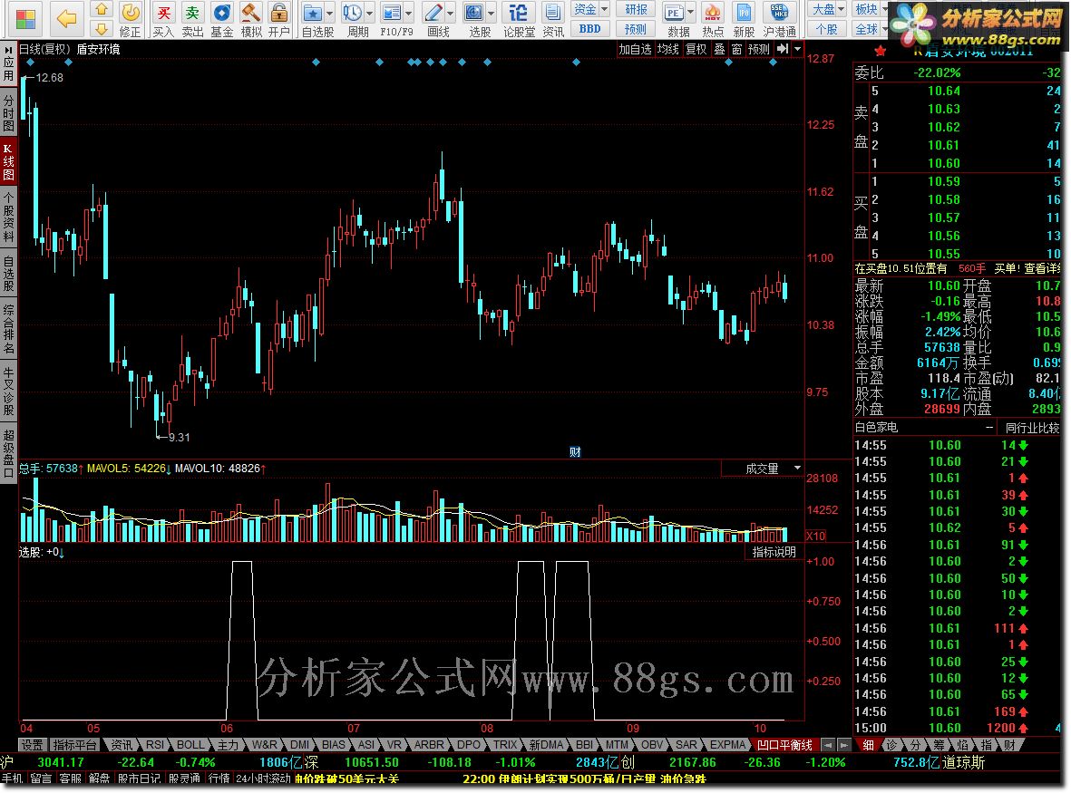The image size is (1071, 793).
Task: Switch to 分时图 in left sidebar
Action: point(8,112)
